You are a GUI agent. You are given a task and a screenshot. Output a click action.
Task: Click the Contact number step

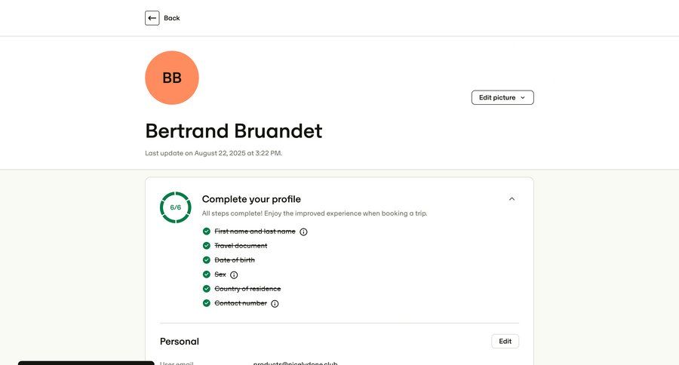(241, 303)
